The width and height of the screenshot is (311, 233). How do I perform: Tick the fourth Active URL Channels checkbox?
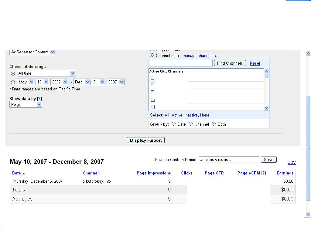(x=152, y=100)
